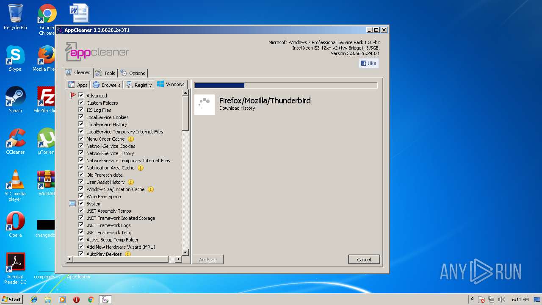Switch to the Cleaner tab
542x305 pixels.
[x=77, y=72]
